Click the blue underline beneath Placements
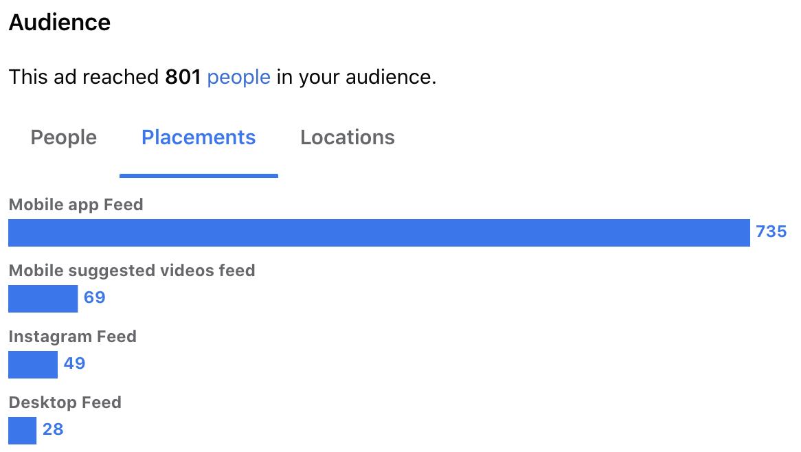The image size is (801, 452). coord(199,176)
